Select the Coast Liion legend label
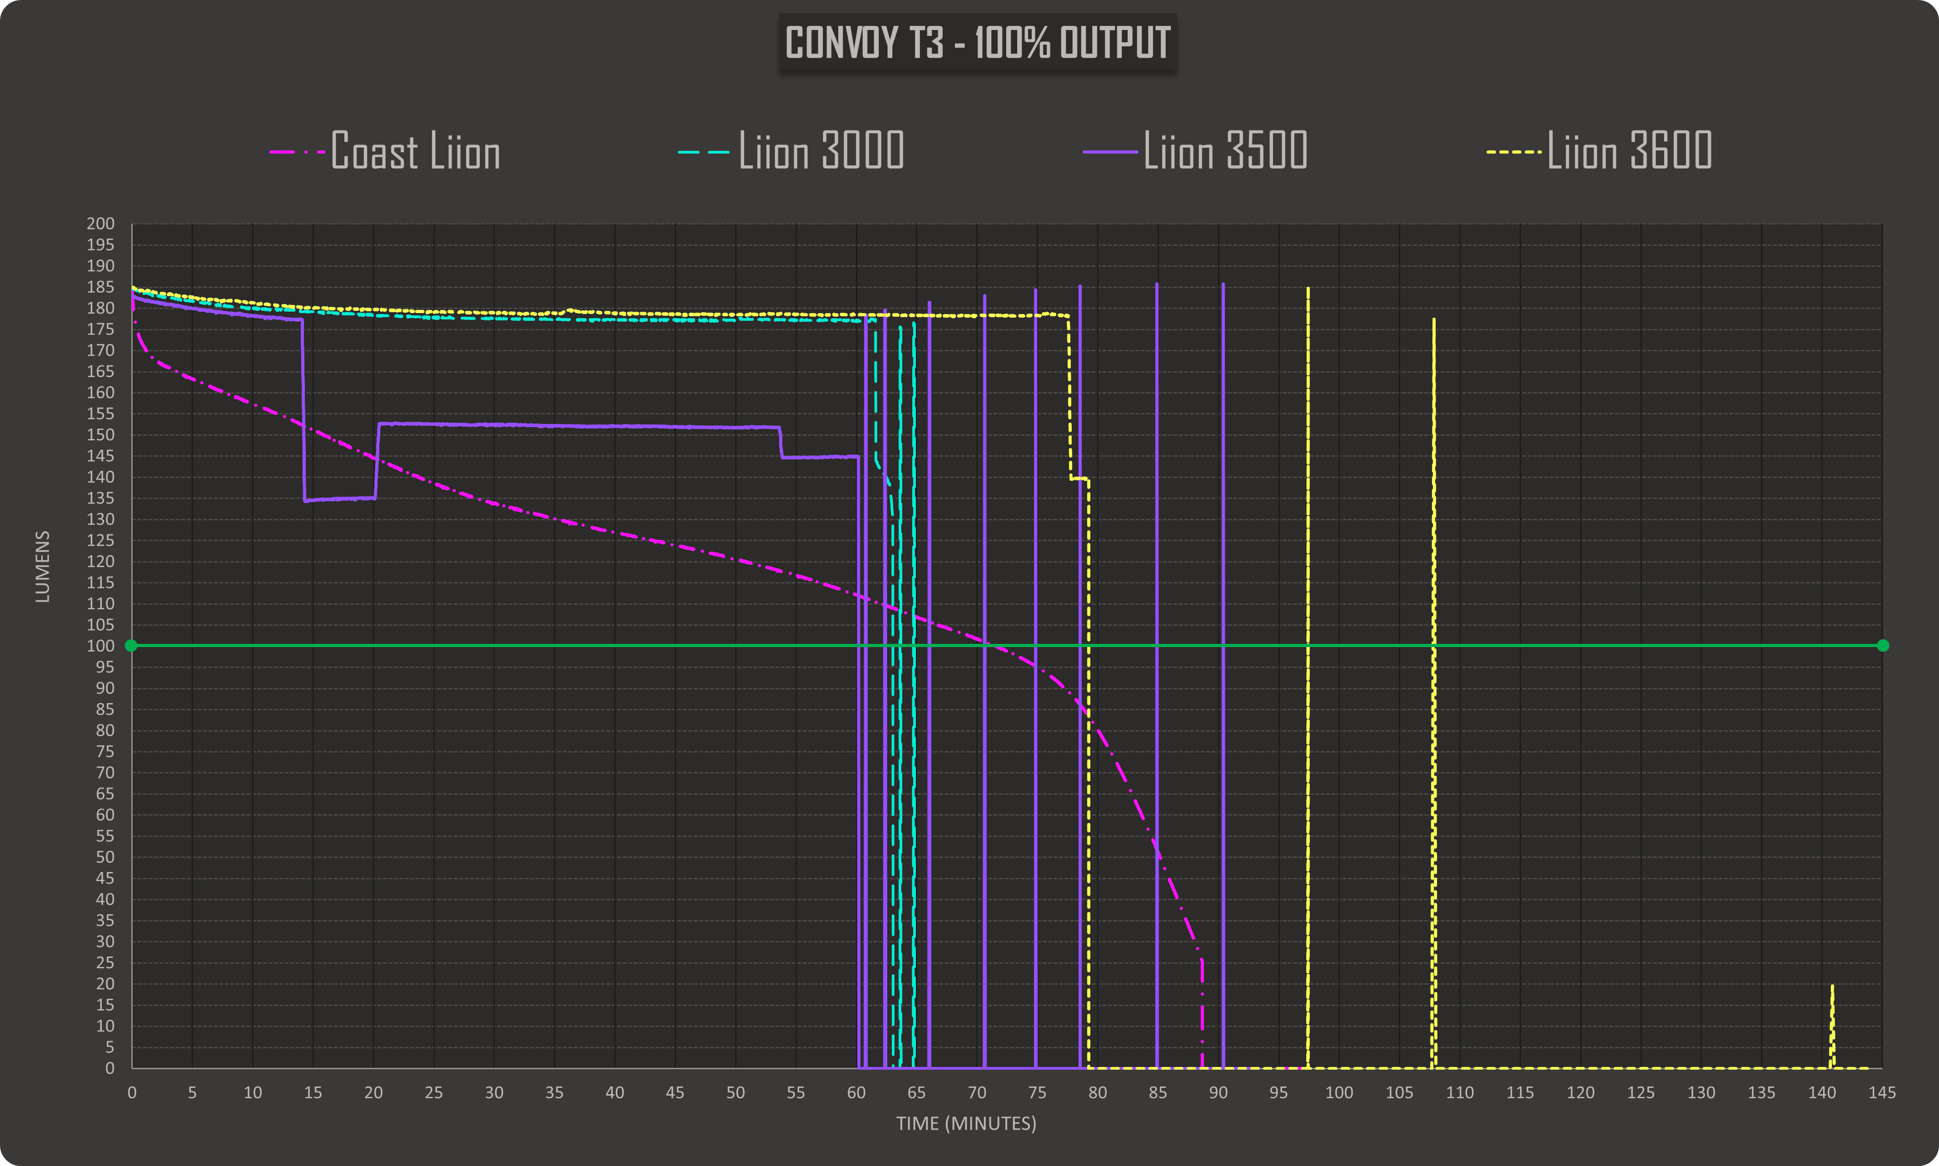 (415, 151)
